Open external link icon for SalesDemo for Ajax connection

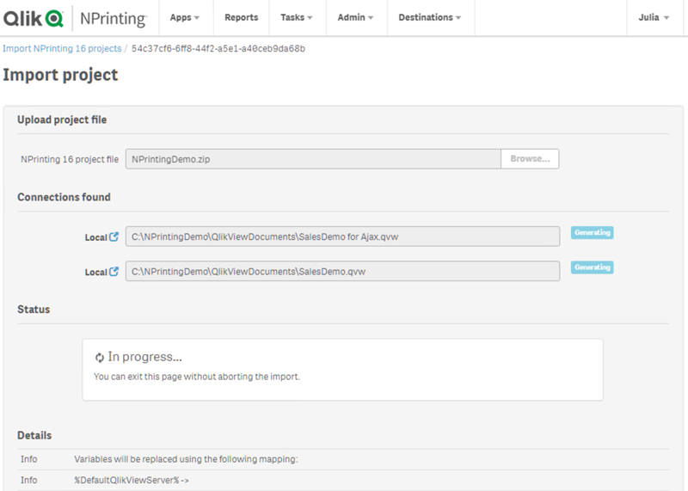click(x=114, y=237)
